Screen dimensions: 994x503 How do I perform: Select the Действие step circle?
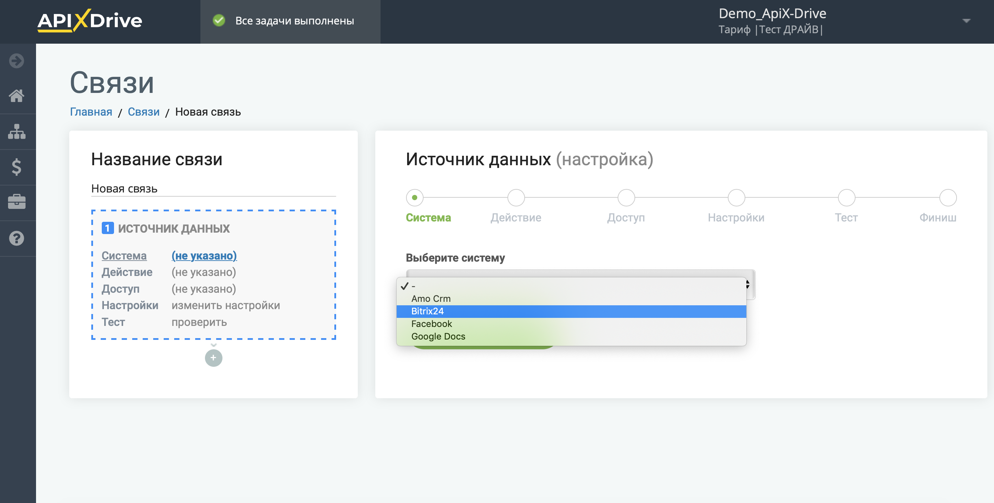[x=516, y=198]
